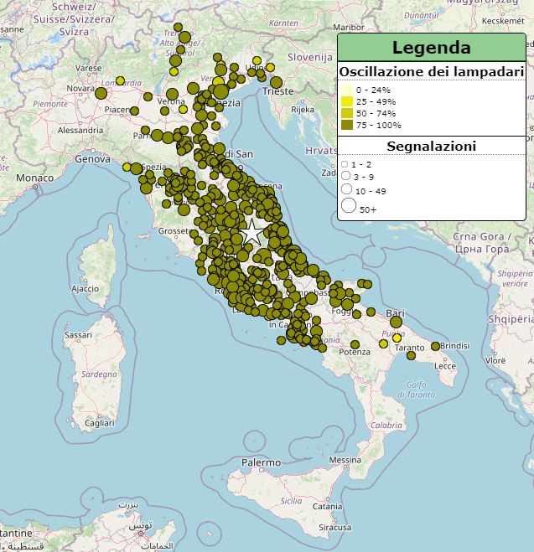
Task: Click the white star epicenter marker
Action: [x=252, y=232]
